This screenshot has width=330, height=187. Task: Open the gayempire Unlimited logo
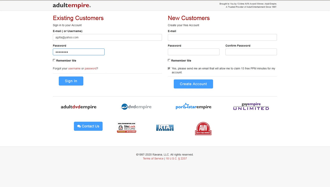click(x=251, y=107)
